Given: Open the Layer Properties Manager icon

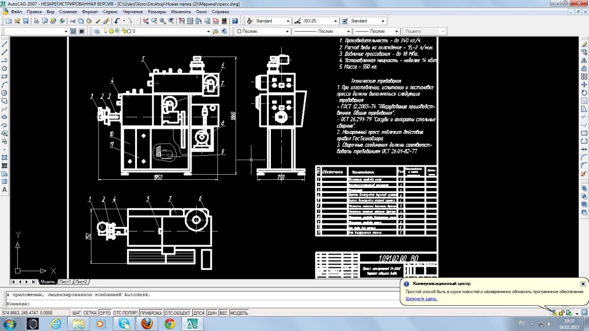Looking at the screenshot, I should 97,31.
